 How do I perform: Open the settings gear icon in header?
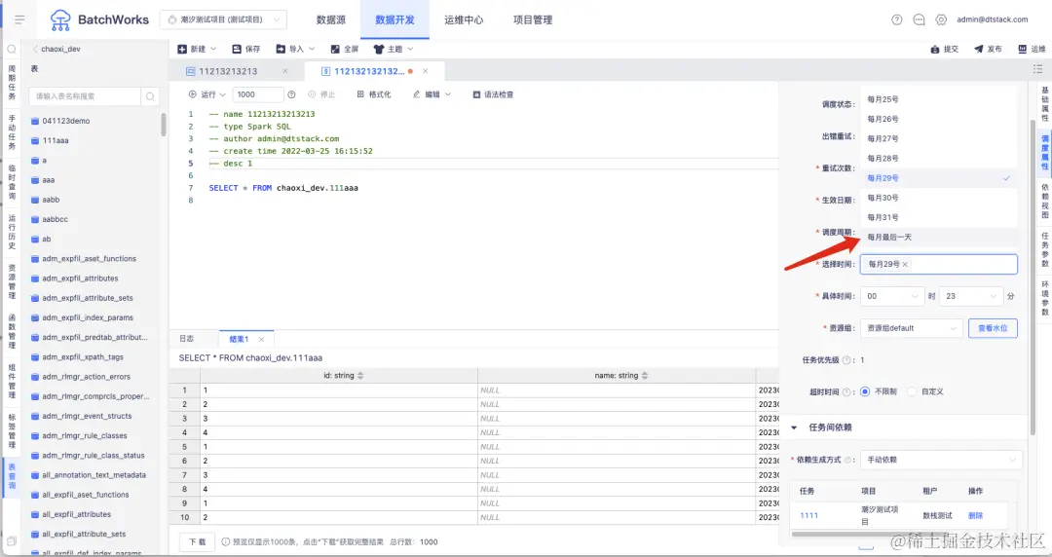(x=941, y=19)
